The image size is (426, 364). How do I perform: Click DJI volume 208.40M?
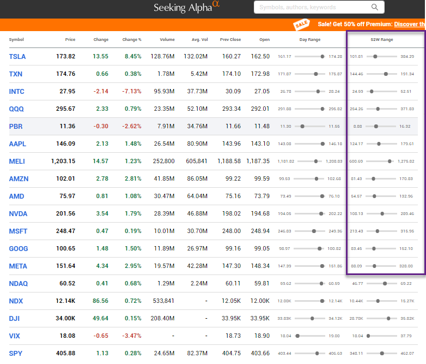click(162, 318)
